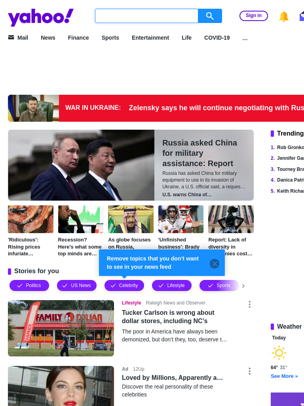The height and width of the screenshot is (406, 304).
Task: Toggle the Sports topic chip
Action: 219,285
